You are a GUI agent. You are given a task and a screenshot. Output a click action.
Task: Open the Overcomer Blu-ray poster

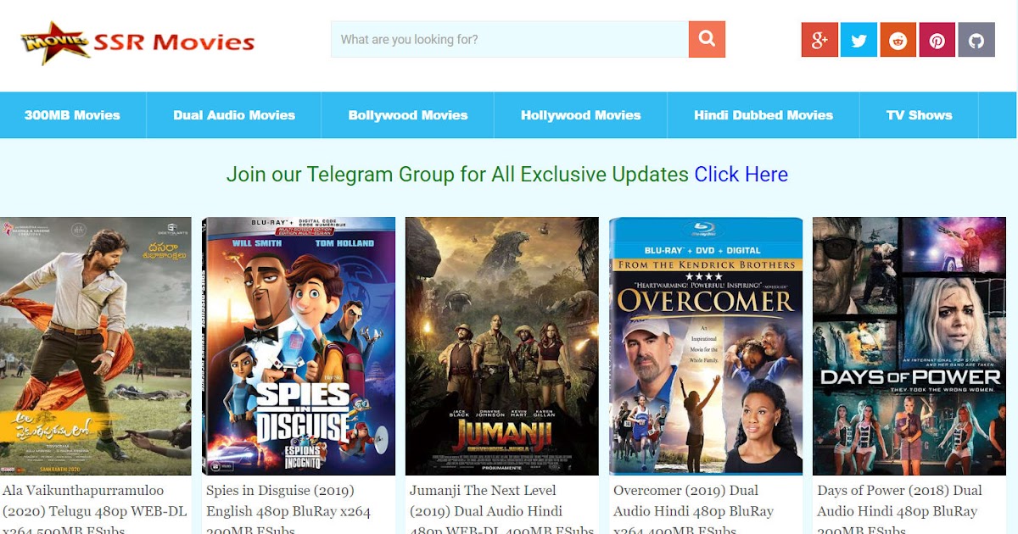pos(706,346)
